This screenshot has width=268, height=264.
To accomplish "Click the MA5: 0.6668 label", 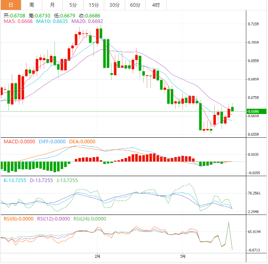I will [x=18, y=21].
